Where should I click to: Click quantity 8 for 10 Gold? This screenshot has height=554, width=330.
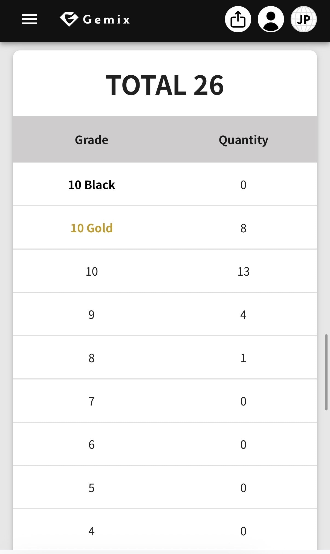(x=244, y=228)
